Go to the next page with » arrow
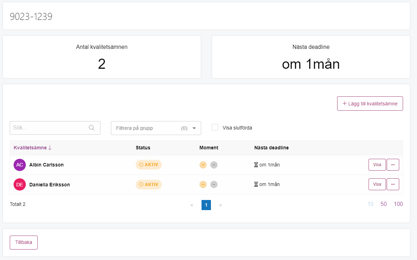 point(220,205)
